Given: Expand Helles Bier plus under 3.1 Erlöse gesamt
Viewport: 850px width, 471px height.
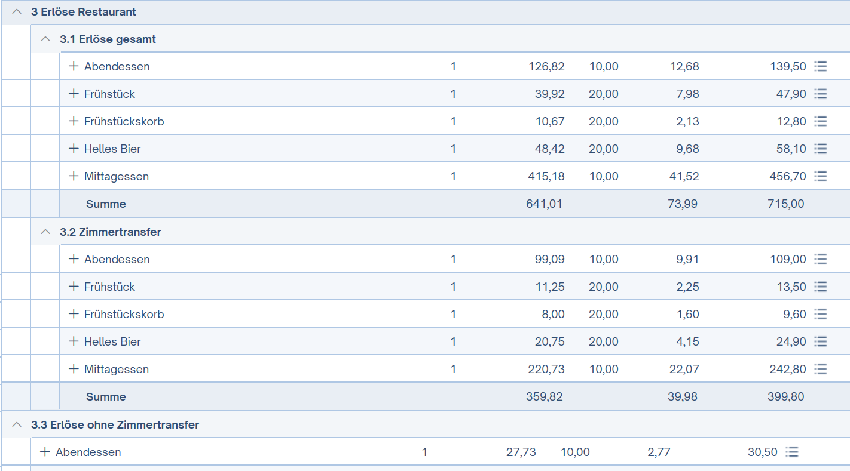Looking at the screenshot, I should [74, 148].
